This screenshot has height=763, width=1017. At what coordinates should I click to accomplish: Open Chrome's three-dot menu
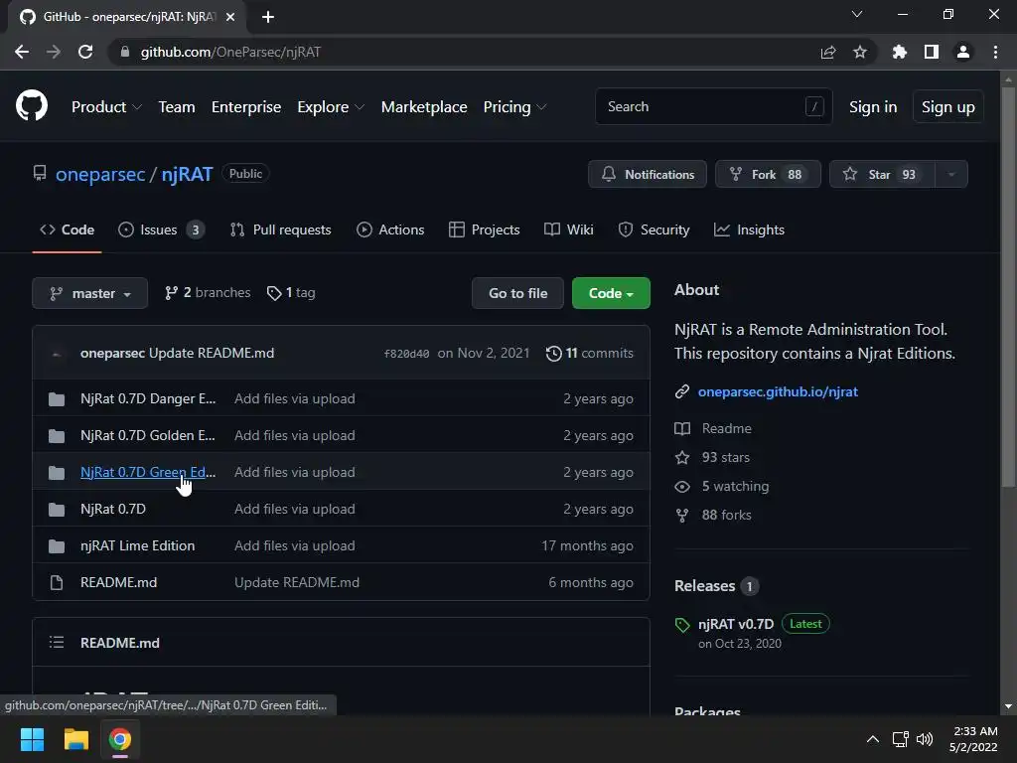click(x=995, y=52)
